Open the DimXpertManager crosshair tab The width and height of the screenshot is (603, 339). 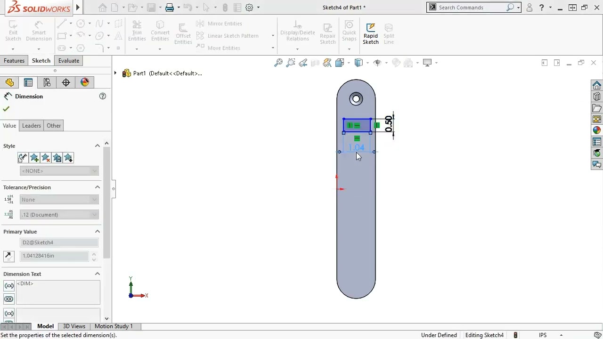pos(66,82)
